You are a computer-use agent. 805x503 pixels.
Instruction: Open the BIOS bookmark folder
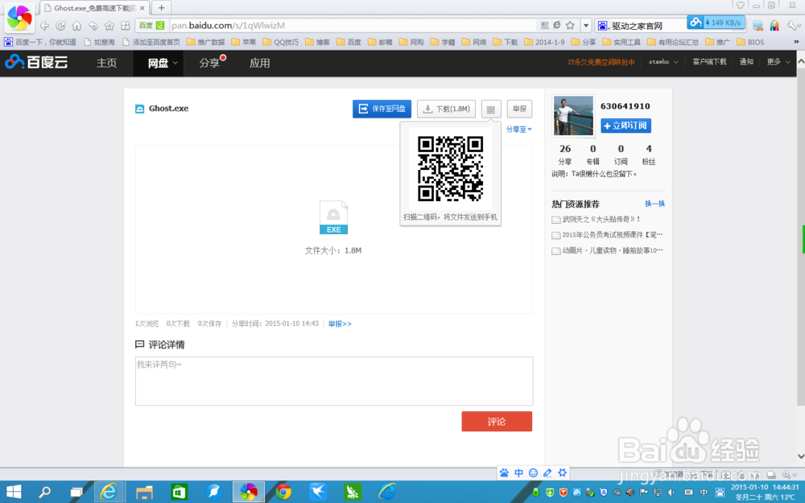click(750, 42)
